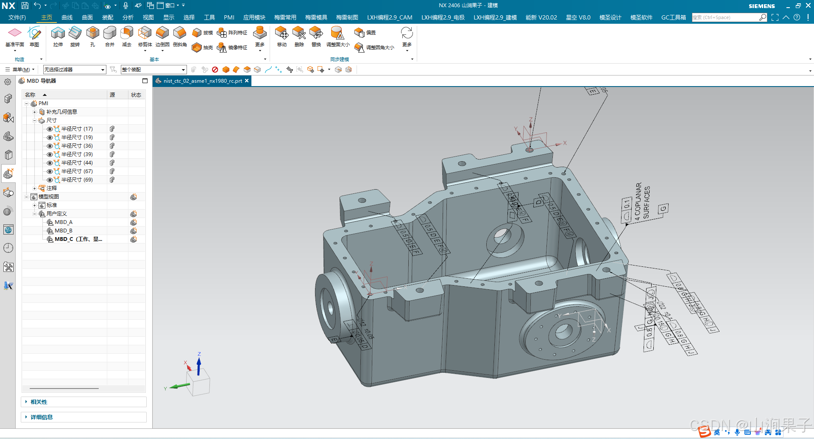This screenshot has width=814, height=439.
Task: Expand the 补充几何信息 tree node
Action: point(35,112)
